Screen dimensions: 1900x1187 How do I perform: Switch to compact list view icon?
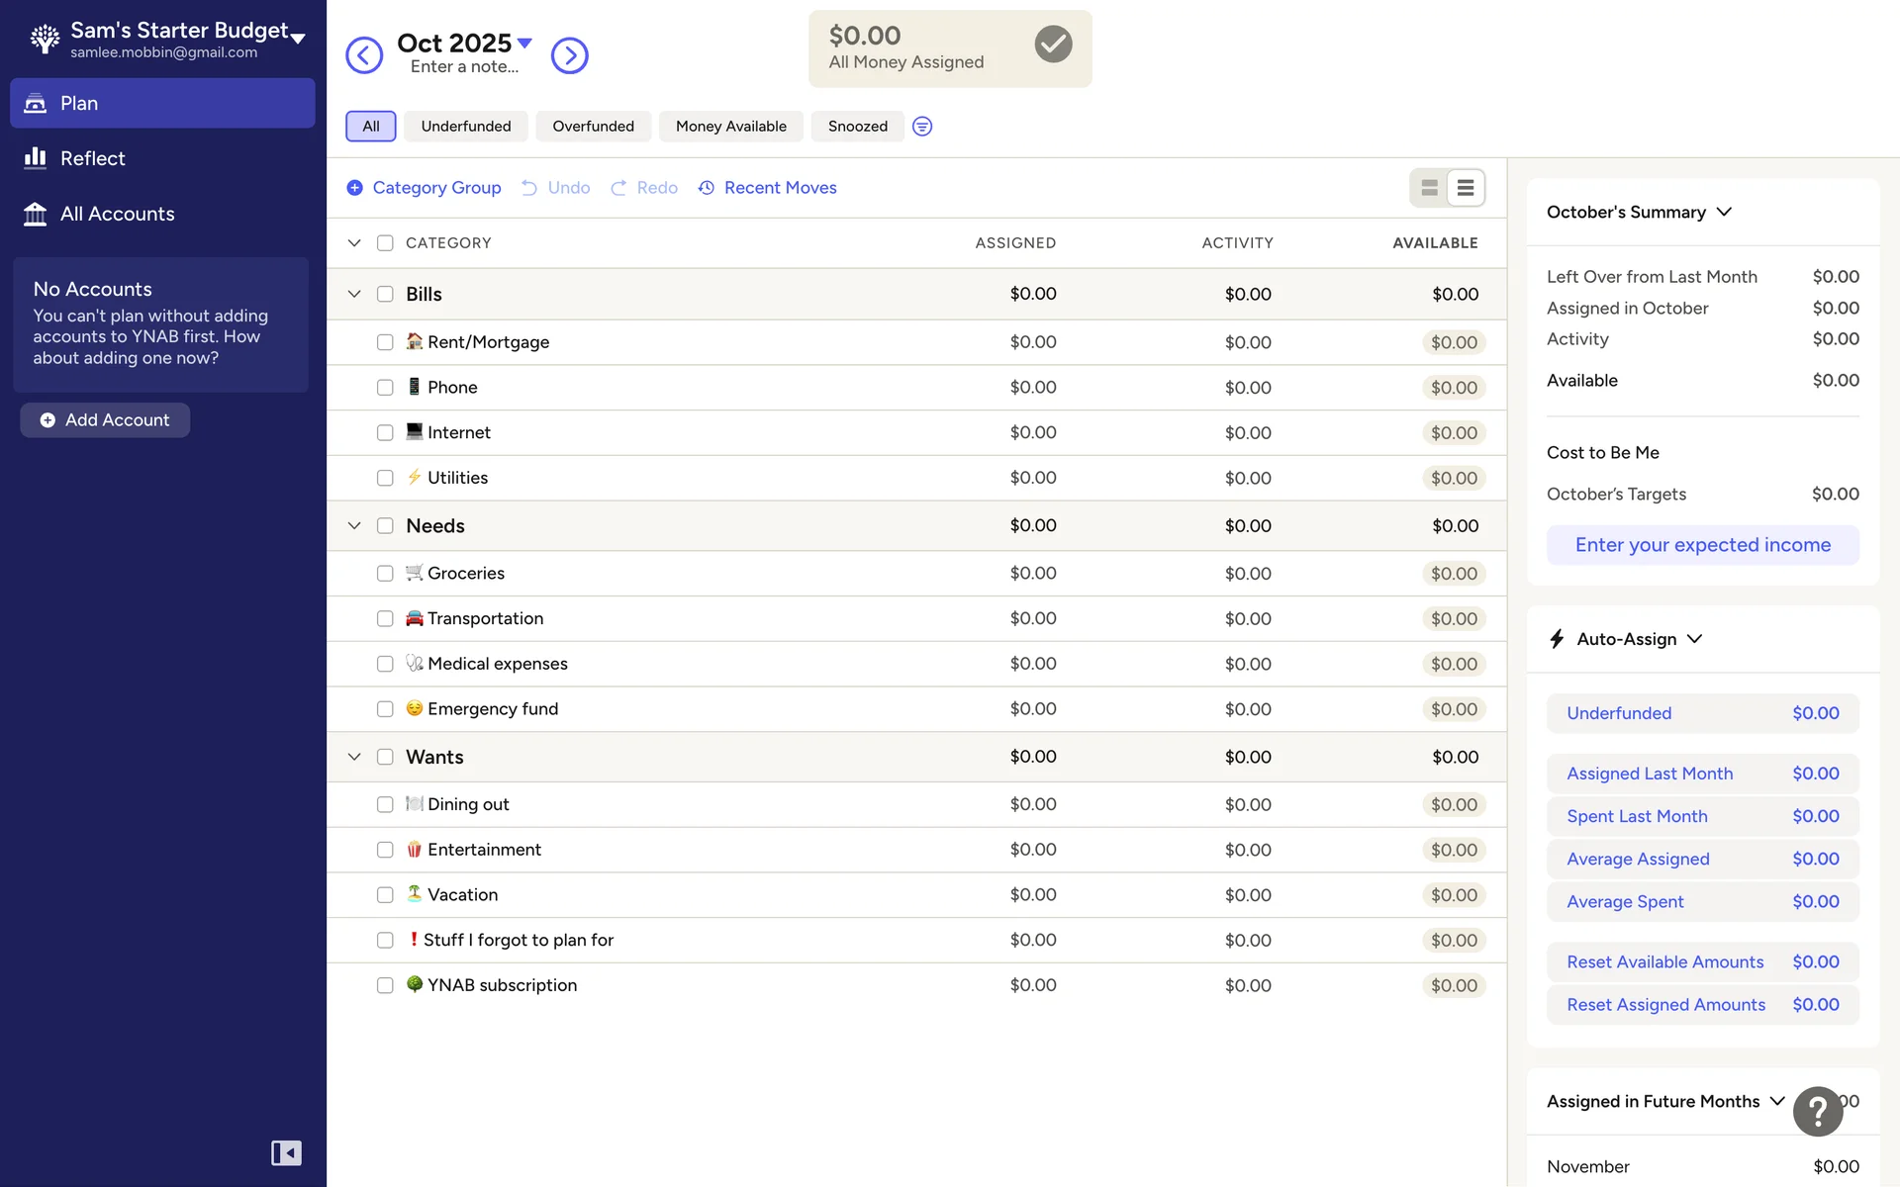point(1466,188)
